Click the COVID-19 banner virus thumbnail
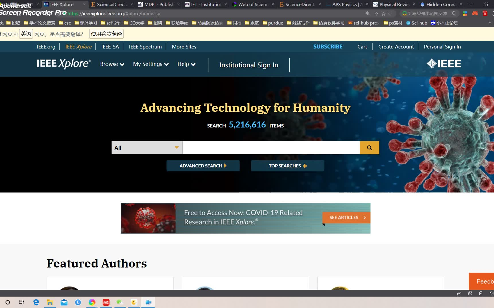This screenshot has height=308, width=494. click(x=148, y=218)
